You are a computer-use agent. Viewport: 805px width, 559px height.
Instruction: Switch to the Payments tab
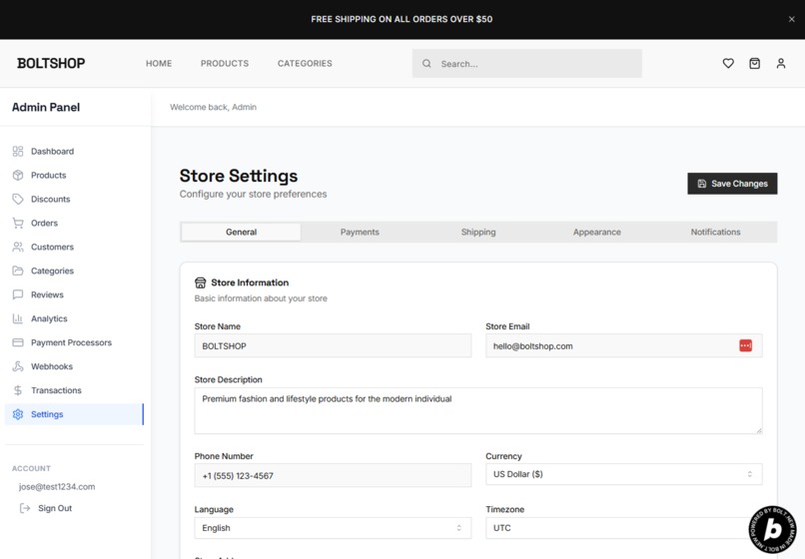point(360,232)
